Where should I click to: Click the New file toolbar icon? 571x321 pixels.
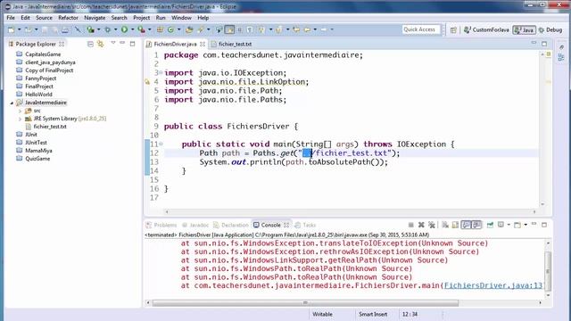pos(12,29)
